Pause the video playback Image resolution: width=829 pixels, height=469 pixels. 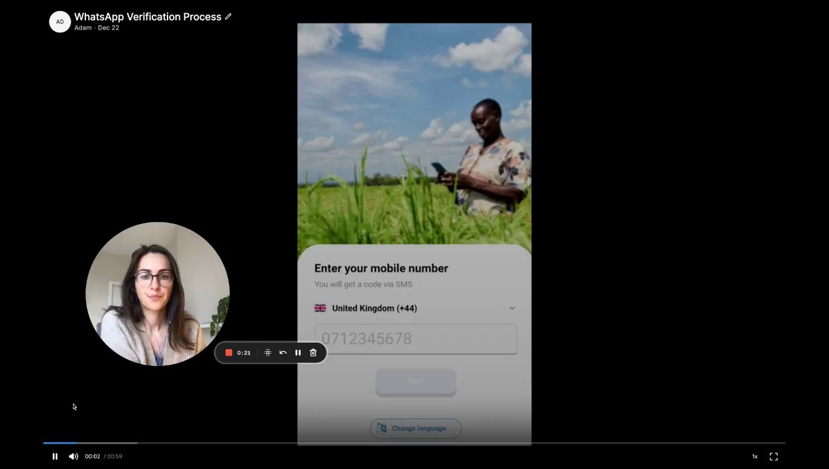(55, 457)
